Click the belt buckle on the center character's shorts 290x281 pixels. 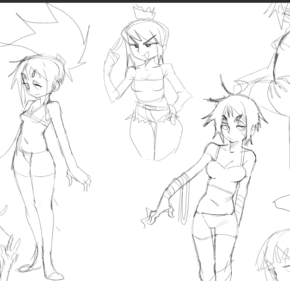149,107
